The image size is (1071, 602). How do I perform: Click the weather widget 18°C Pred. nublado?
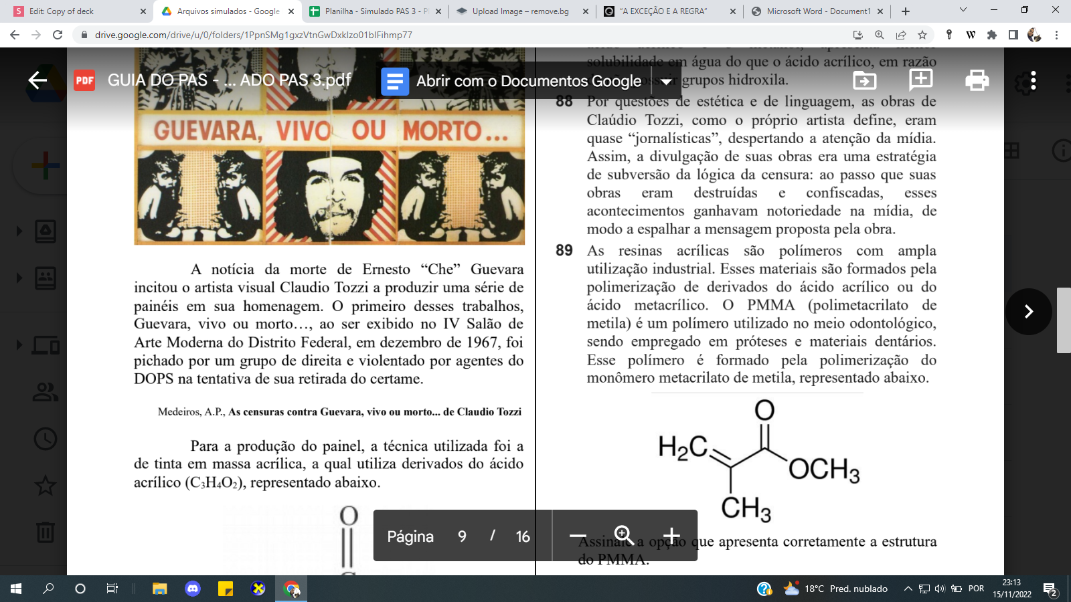tap(835, 589)
